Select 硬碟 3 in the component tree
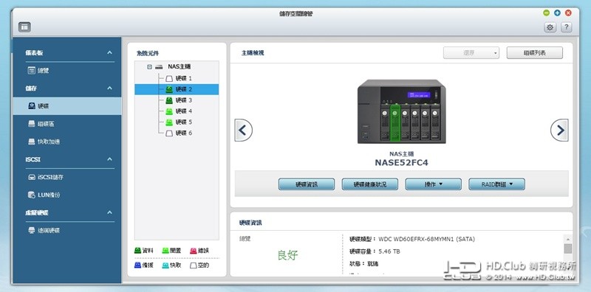Image resolution: width=591 pixels, height=292 pixels. 179,100
